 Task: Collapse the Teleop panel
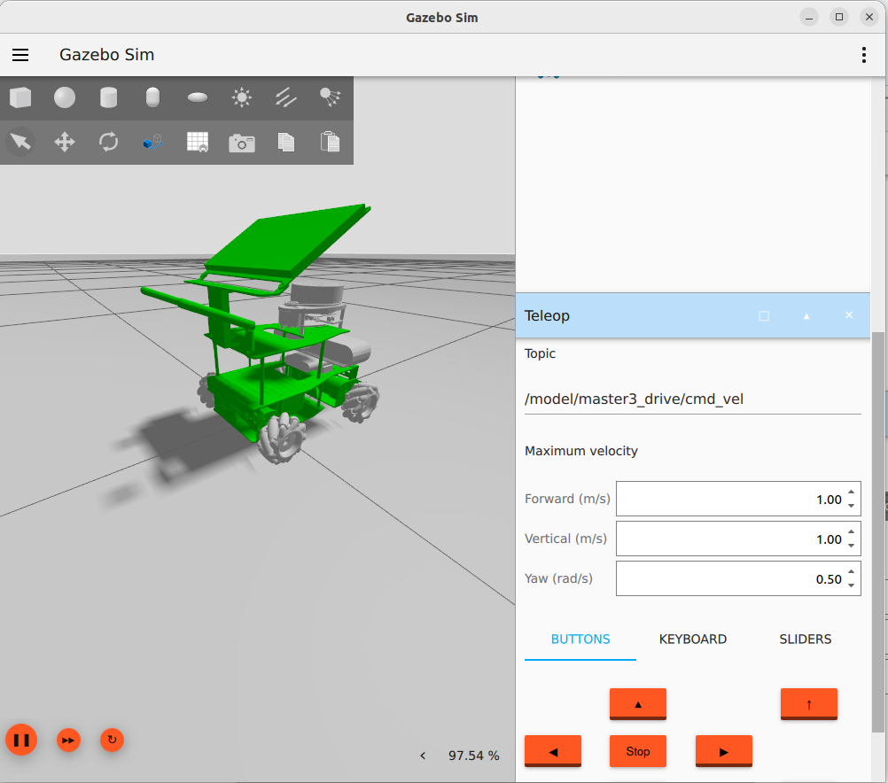[806, 316]
